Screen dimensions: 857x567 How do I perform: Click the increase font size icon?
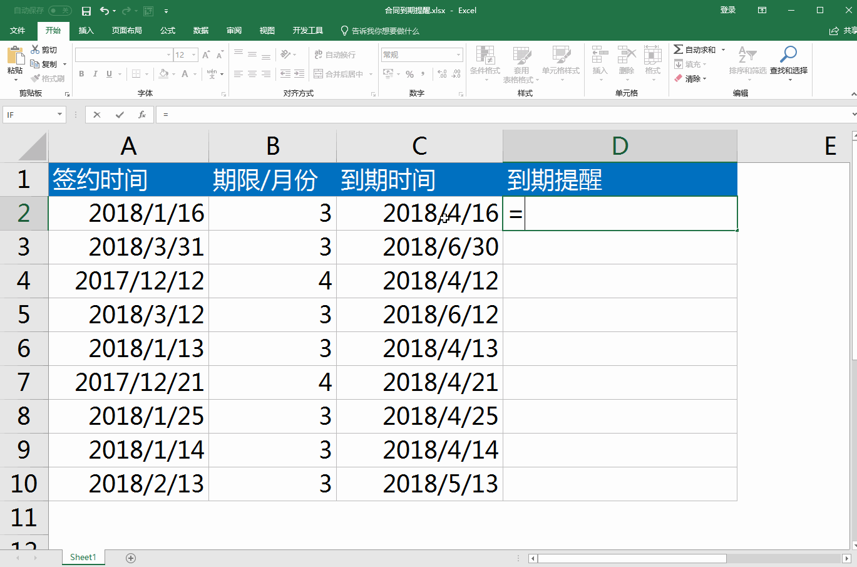(x=205, y=55)
